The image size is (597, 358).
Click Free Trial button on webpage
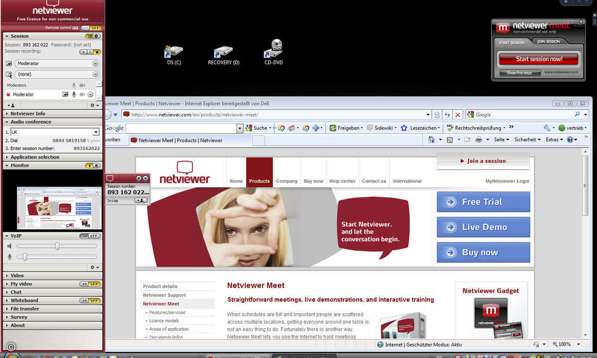pyautogui.click(x=483, y=202)
